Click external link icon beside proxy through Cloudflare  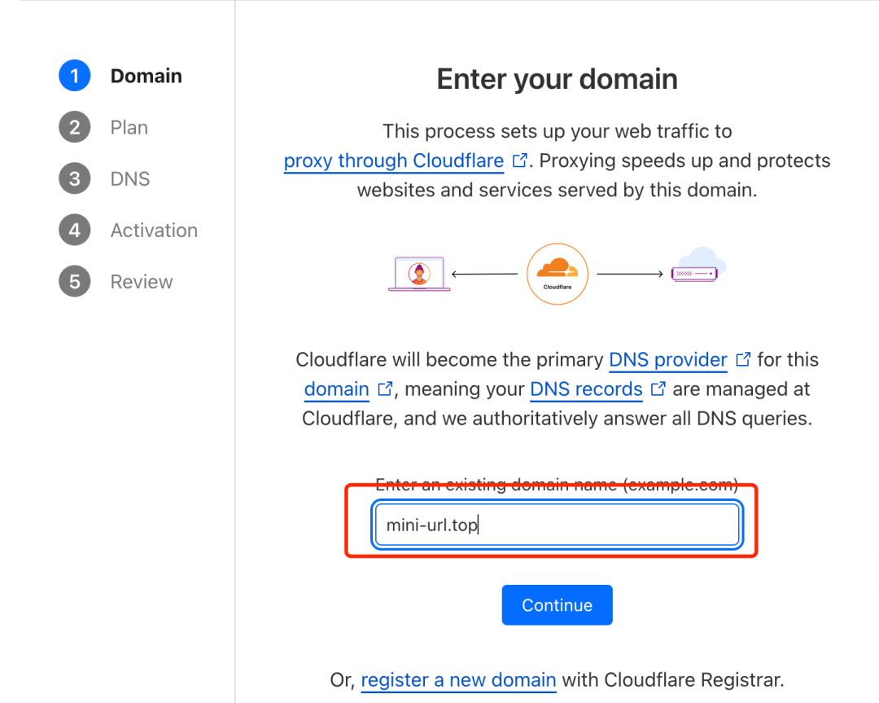click(x=519, y=160)
